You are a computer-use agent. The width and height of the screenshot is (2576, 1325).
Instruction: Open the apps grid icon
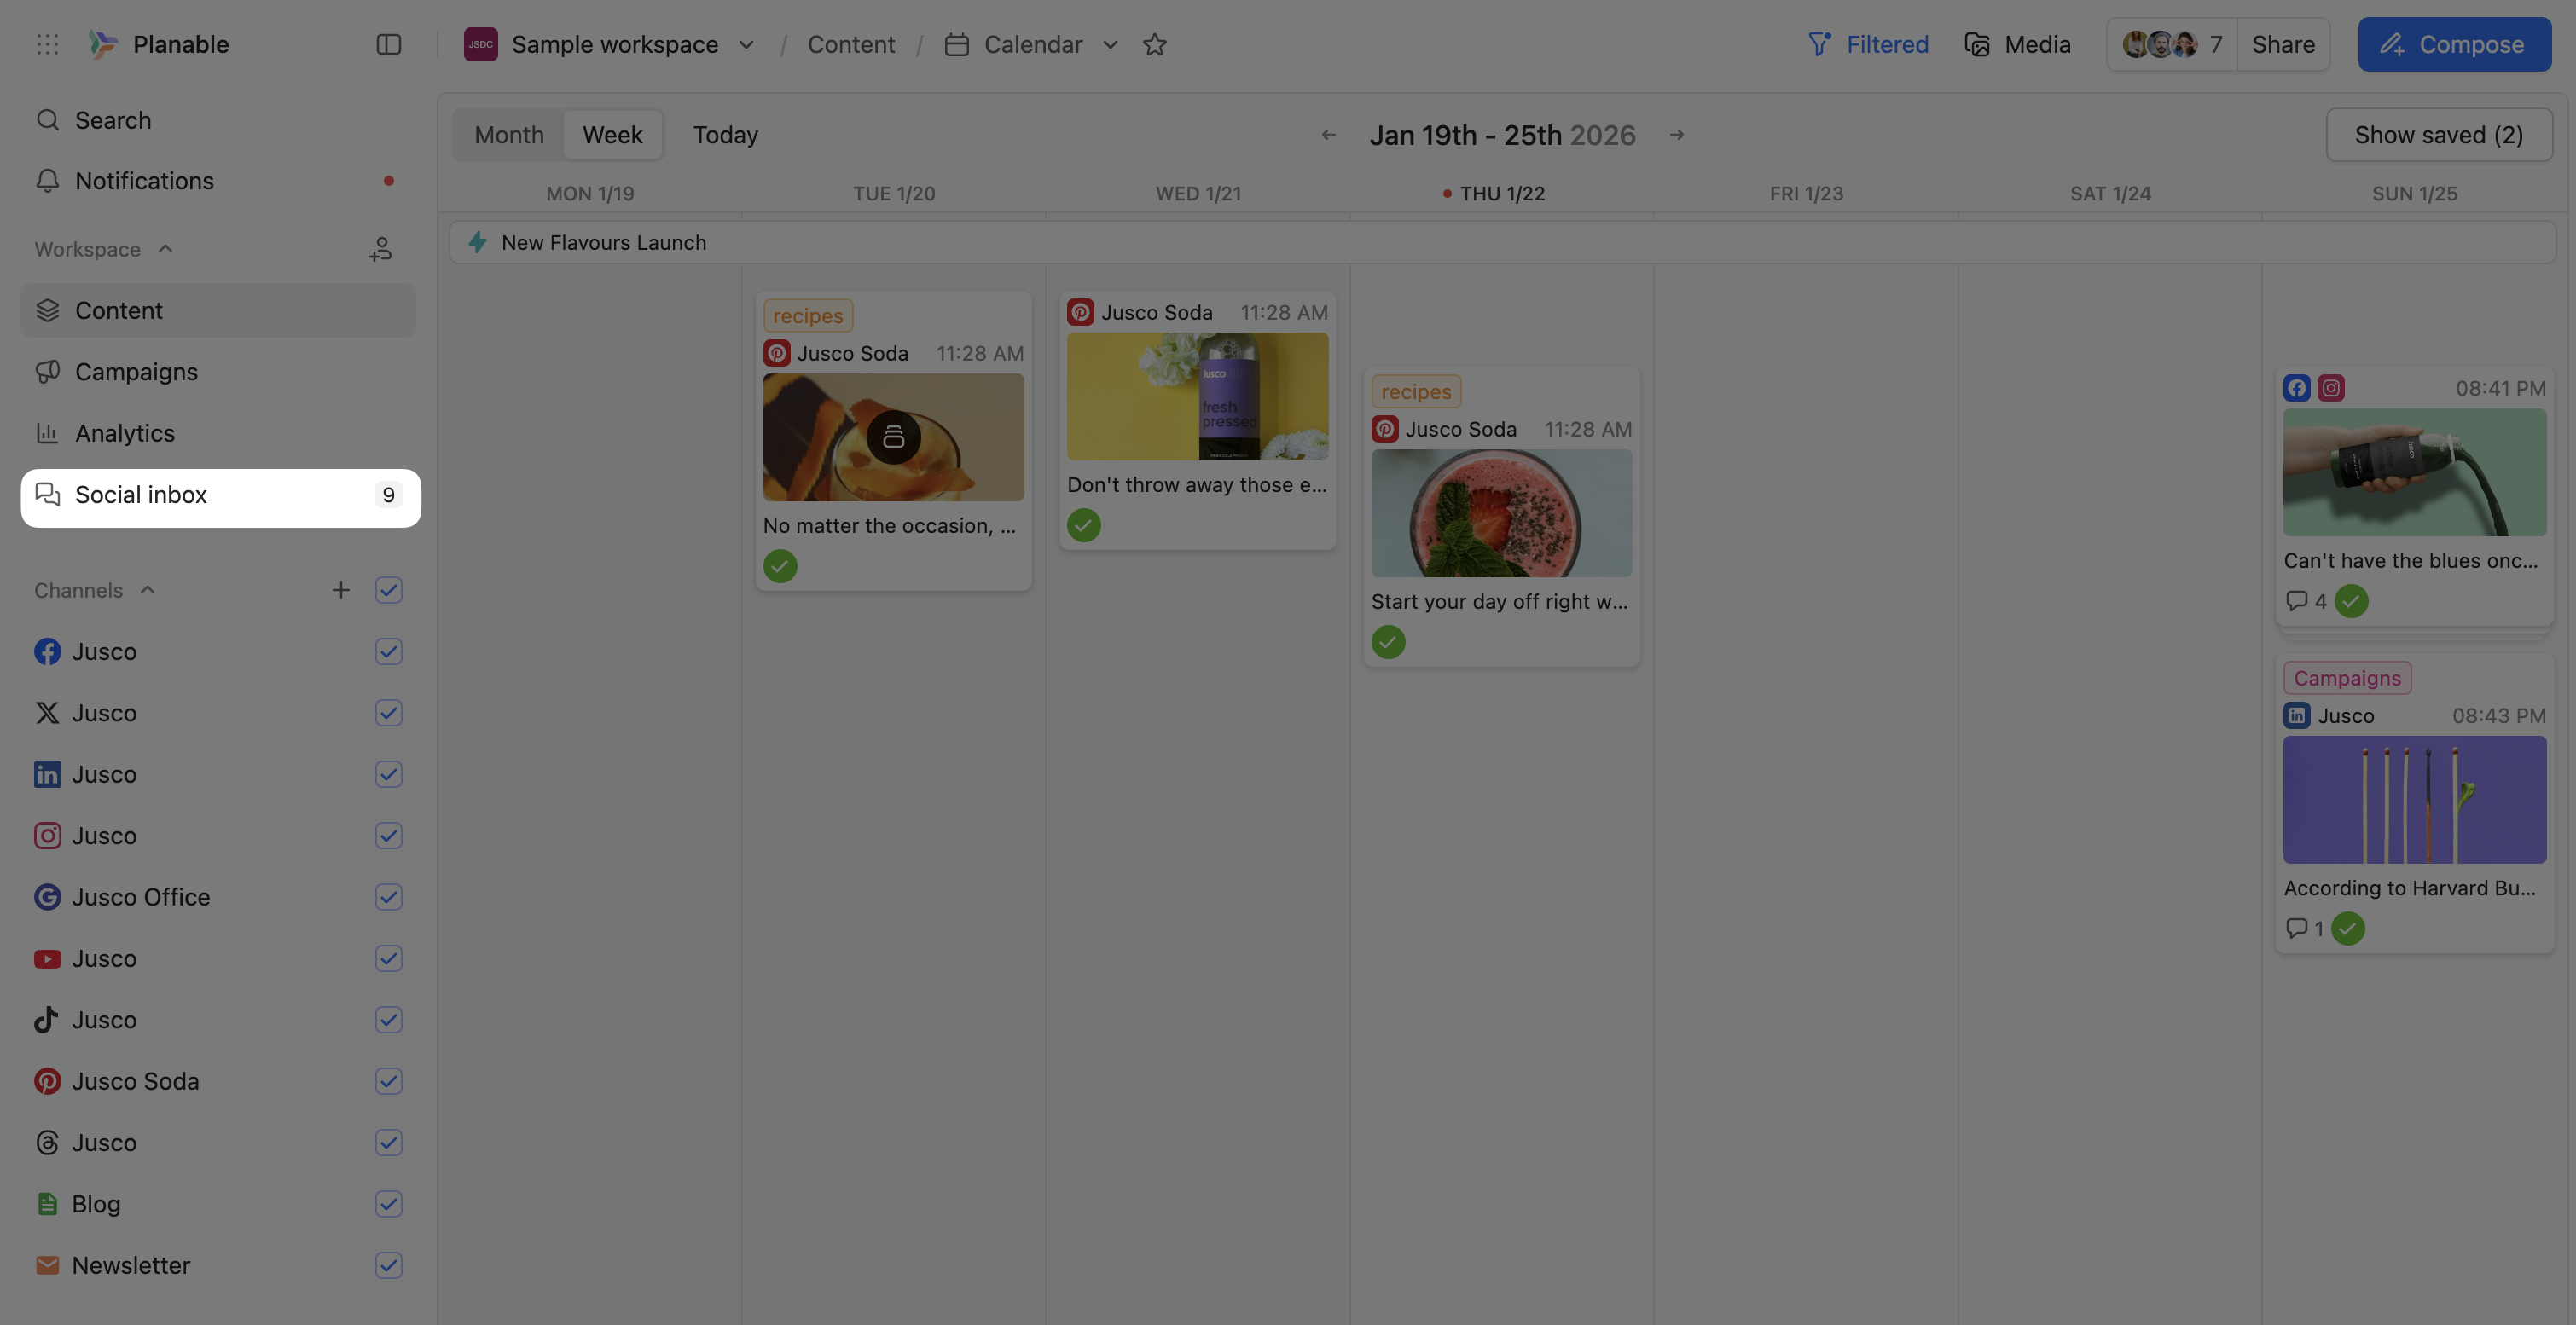tap(47, 44)
